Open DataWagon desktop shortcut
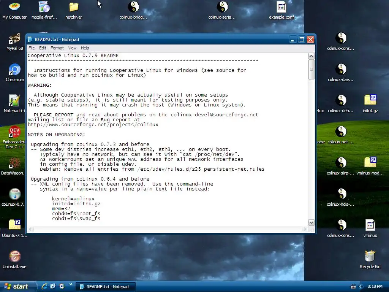Image resolution: width=389 pixels, height=292 pixels. [x=13, y=167]
